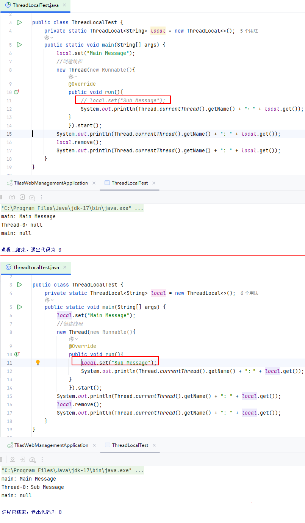Click the '5 个用法' usages hint
305x523 pixels.
[249, 31]
